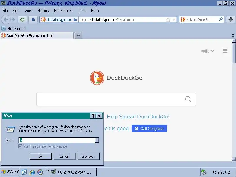
Task: Bookmark this page with the star icon
Action: 168,19
